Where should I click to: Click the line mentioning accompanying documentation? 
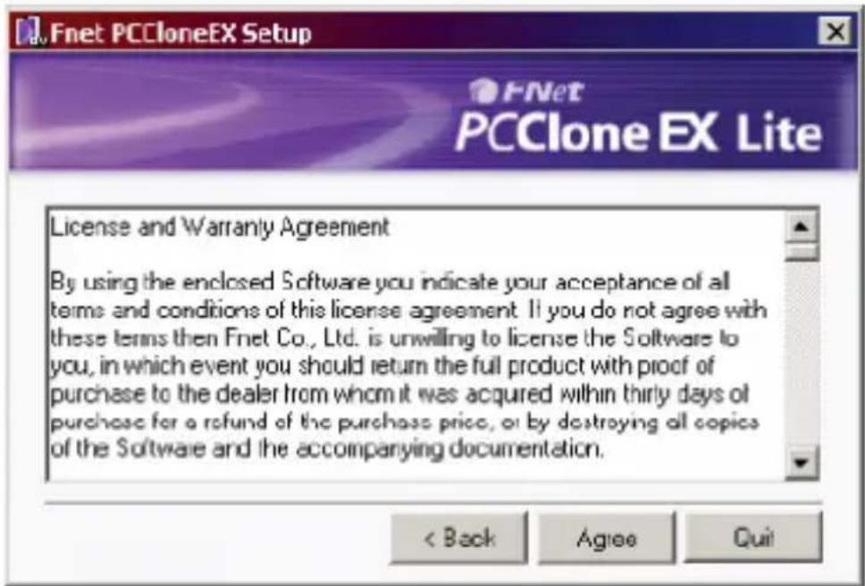326,449
